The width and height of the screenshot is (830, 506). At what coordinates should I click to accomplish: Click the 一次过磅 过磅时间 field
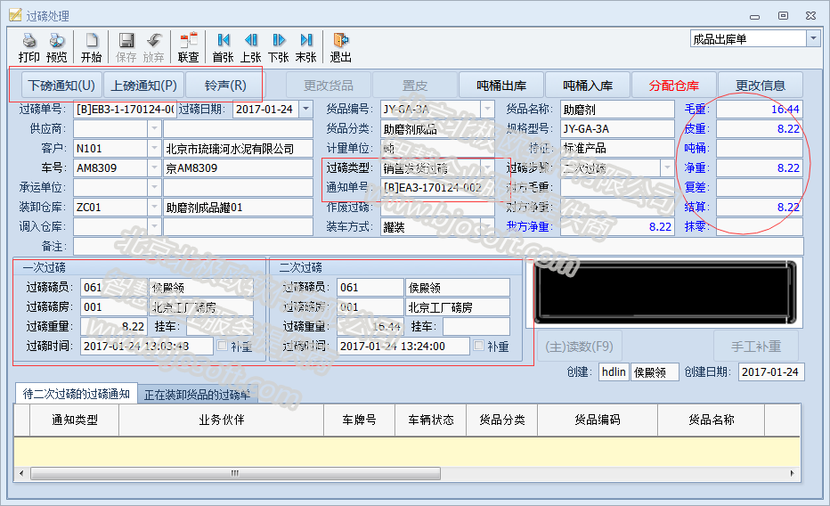[147, 346]
